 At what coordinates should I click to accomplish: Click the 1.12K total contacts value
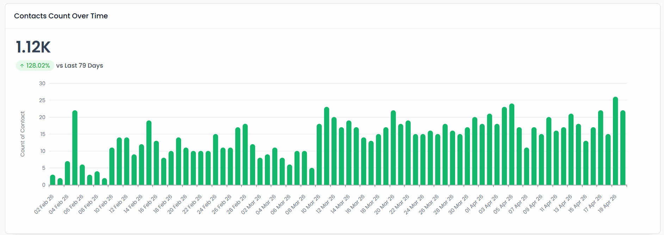coord(33,47)
